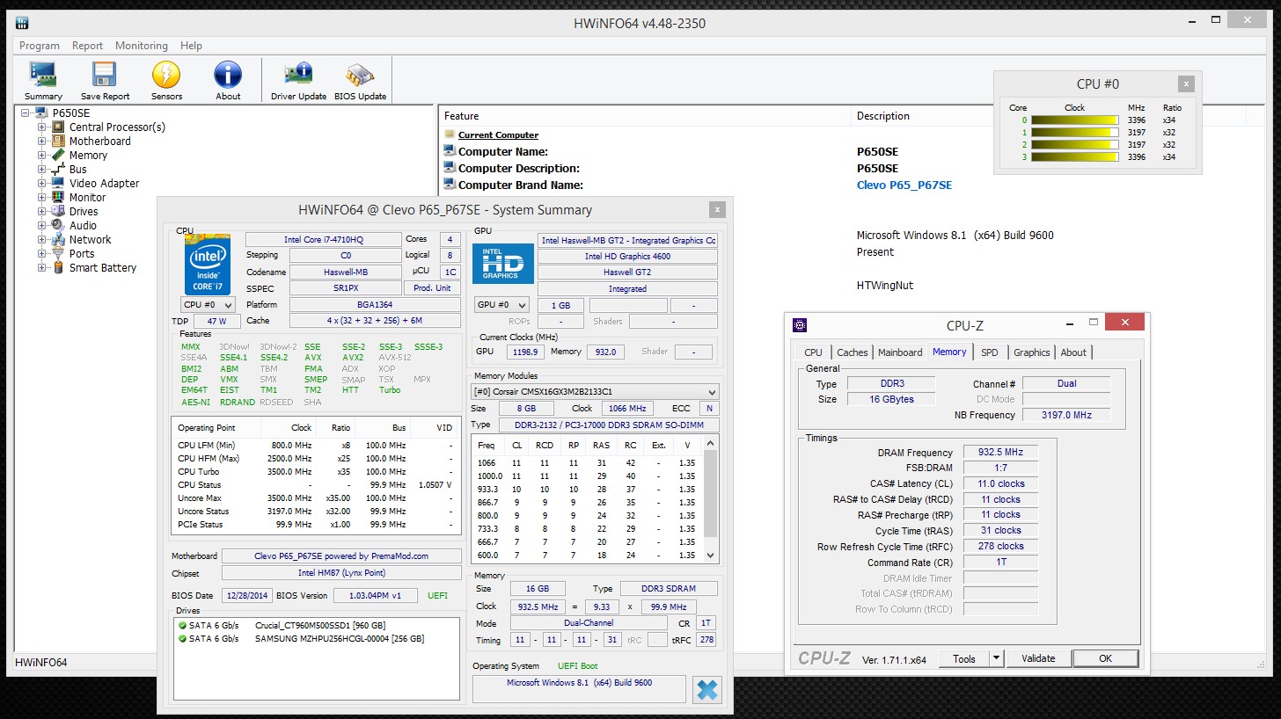Open the Summary toolbar icon
This screenshot has height=719, width=1281.
point(43,81)
